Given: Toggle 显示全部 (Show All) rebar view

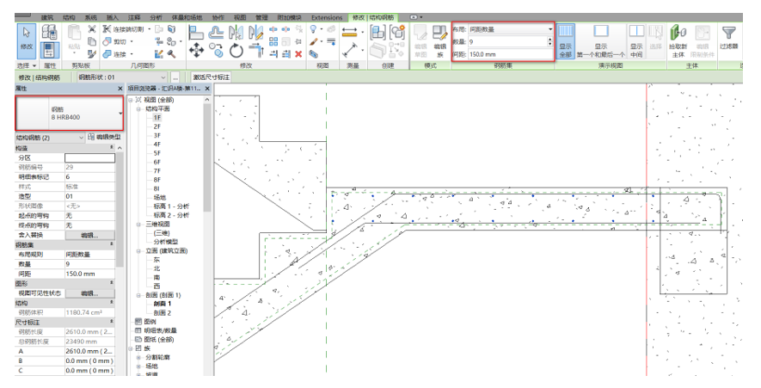Looking at the screenshot, I should click(x=566, y=39).
